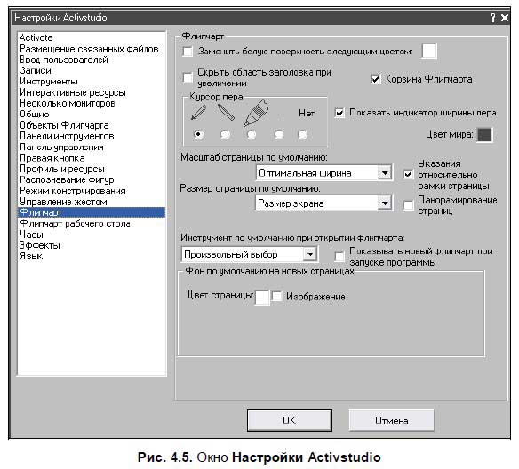
Task: Uncheck 'Показать индикатор ширины пера' checkbox
Action: [339, 113]
